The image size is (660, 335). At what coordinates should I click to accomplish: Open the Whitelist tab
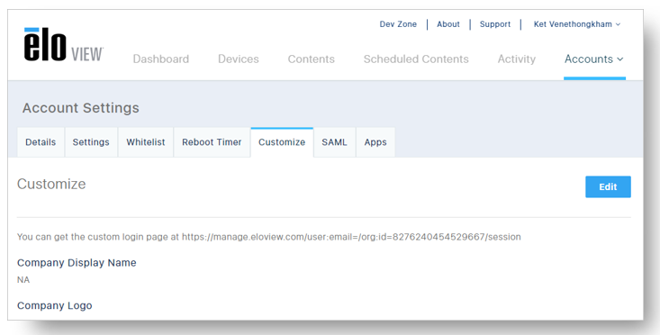tap(146, 142)
